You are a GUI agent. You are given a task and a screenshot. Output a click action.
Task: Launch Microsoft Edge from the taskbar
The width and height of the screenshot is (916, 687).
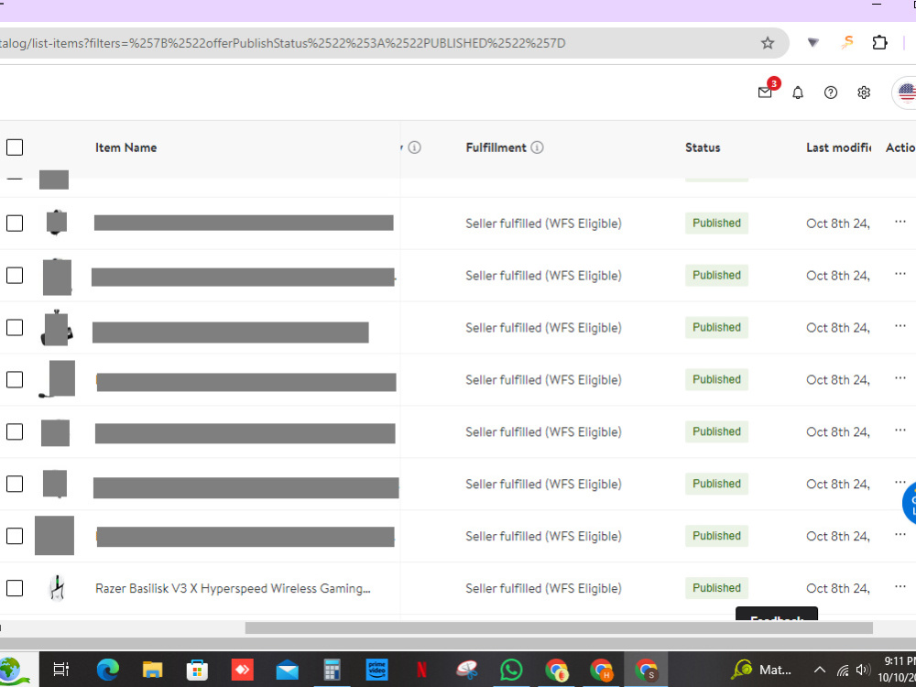[107, 670]
